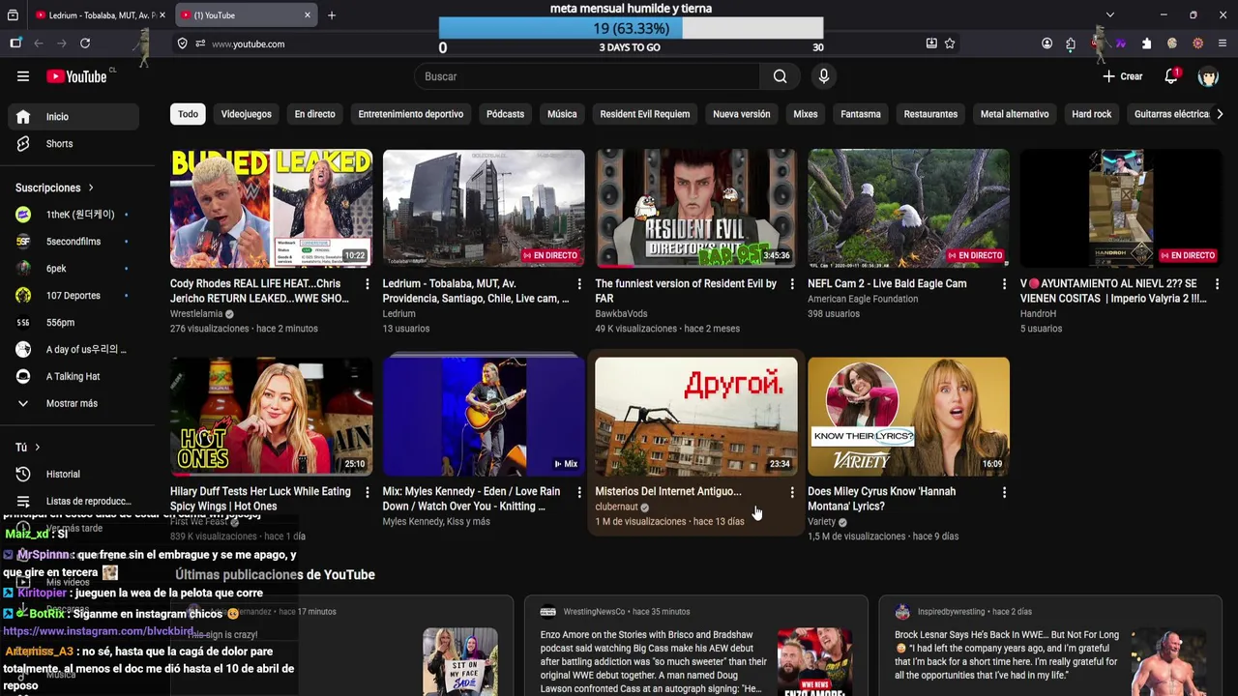This screenshot has height=696, width=1238.
Task: Click the YouTube logo
Action: pyautogui.click(x=76, y=76)
